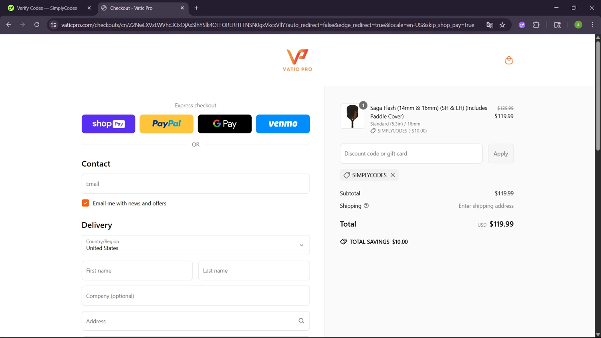Click the Saga Flash product title text
Image resolution: width=601 pixels, height=338 pixels.
(x=429, y=112)
